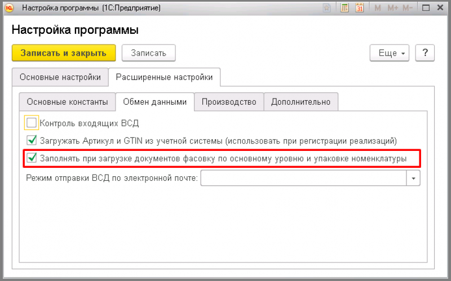This screenshot has height=281, width=451.
Task: Select the Обмен данными tab
Action: tap(154, 102)
